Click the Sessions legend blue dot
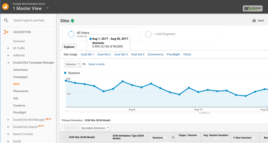The width and height of the screenshot is (268, 143). pos(65,73)
